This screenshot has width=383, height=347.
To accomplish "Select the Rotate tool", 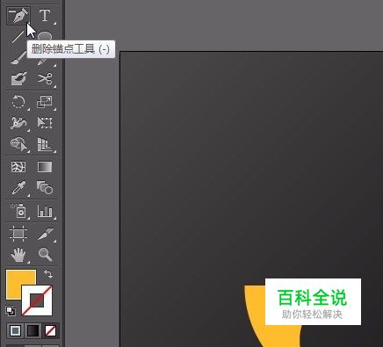I will (18, 102).
